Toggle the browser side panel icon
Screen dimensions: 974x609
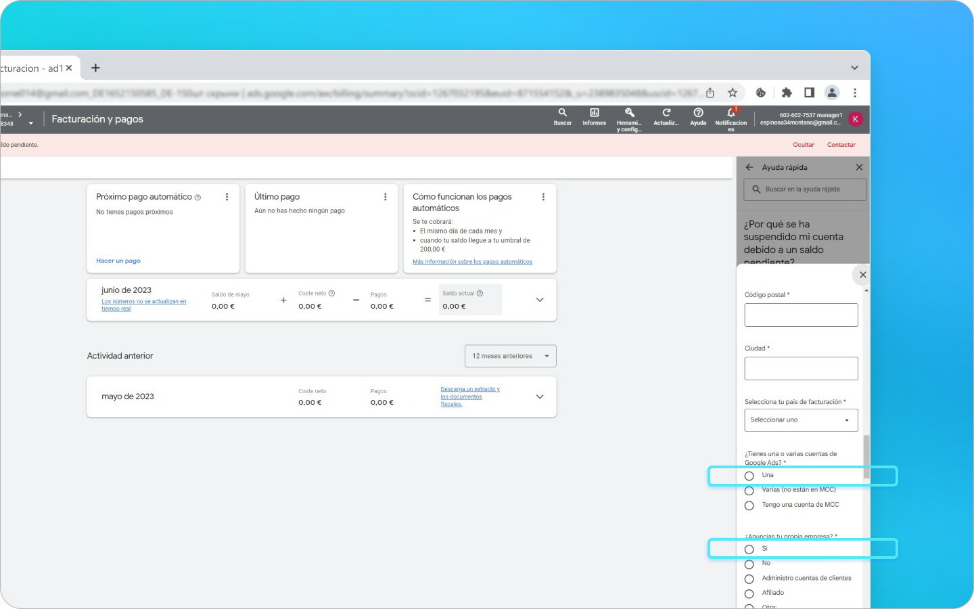[x=809, y=93]
